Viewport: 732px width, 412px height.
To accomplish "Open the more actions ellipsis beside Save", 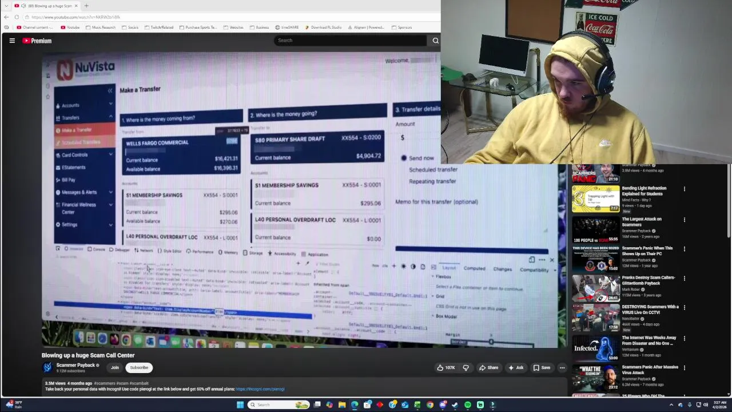I will tap(562, 368).
